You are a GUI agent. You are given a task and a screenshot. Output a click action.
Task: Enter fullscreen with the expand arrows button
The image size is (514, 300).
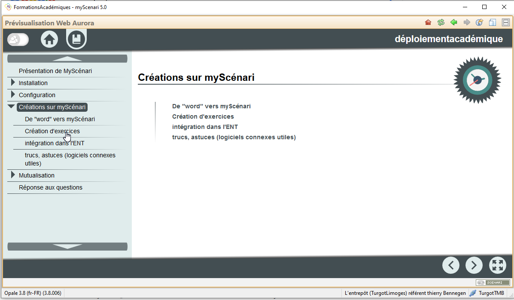(x=498, y=265)
